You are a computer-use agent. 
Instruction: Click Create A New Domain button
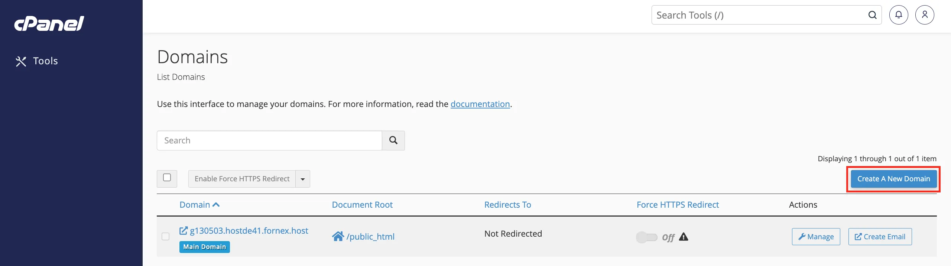(893, 179)
